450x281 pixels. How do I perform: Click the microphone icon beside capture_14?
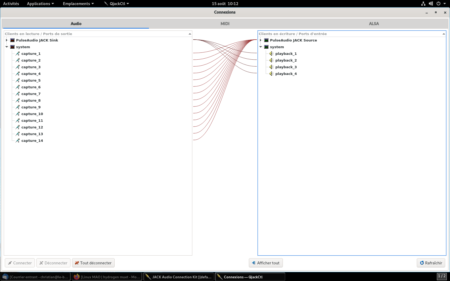[18, 140]
